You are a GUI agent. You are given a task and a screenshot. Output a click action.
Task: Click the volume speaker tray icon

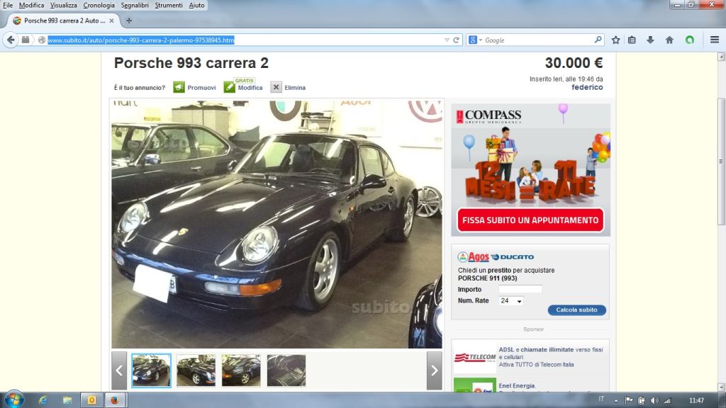(654, 401)
